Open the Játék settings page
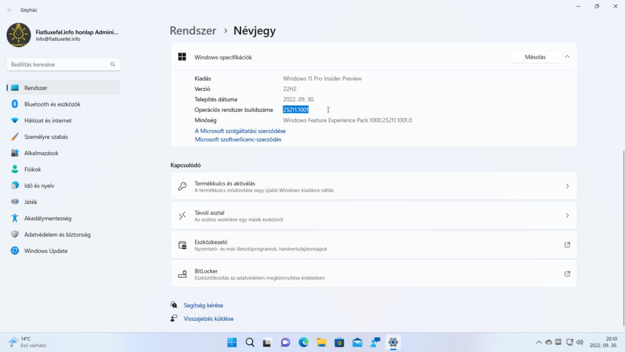This screenshot has height=352, width=625. tap(63, 202)
